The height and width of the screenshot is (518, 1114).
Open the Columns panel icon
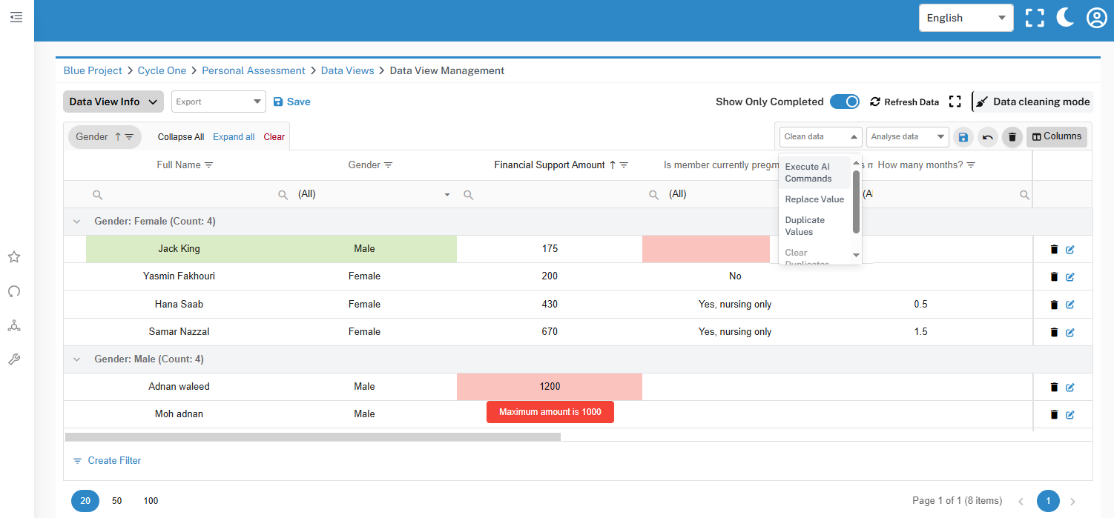pos(1056,136)
